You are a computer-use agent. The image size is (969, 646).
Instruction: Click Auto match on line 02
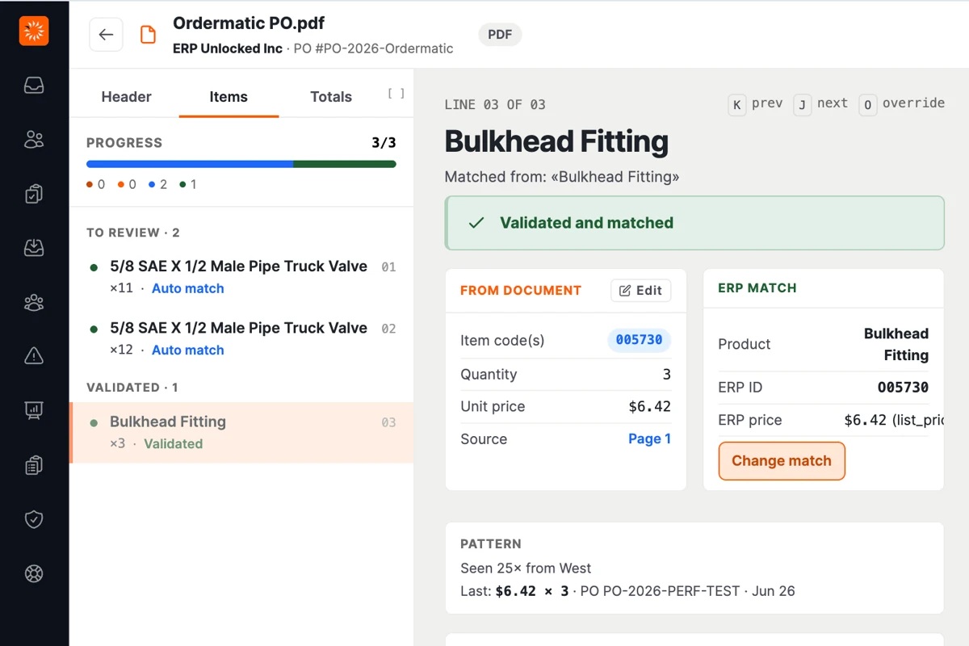187,350
